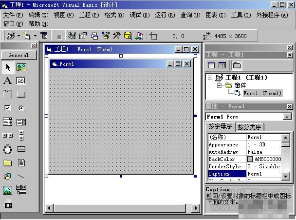
Task: Select the DirListBox folder tool
Action: click(8, 163)
